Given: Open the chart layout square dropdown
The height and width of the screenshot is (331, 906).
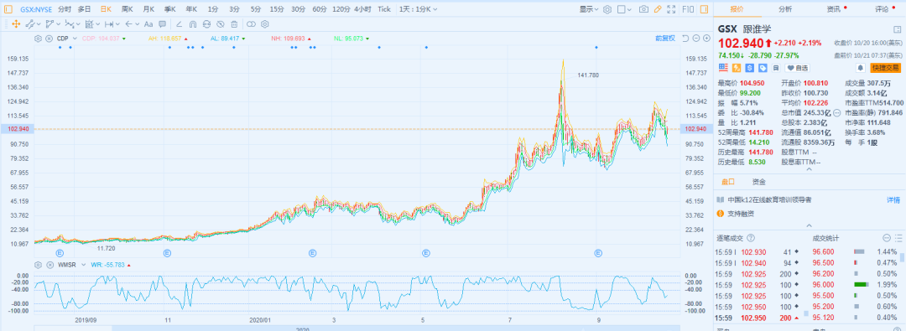Looking at the screenshot, I should tap(625, 9).
